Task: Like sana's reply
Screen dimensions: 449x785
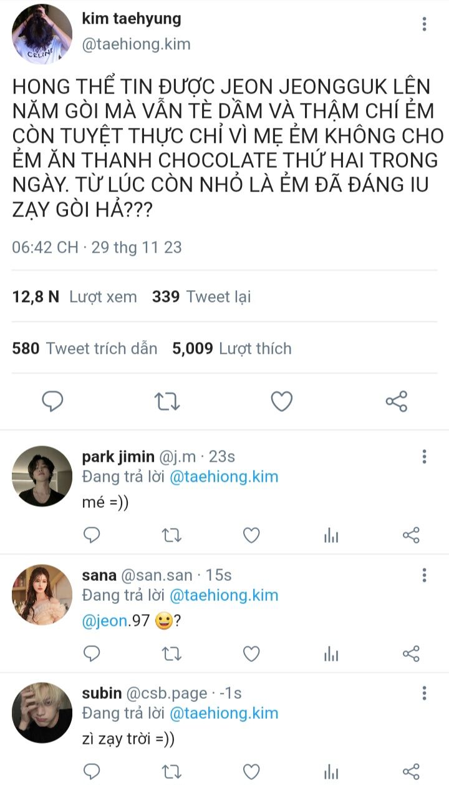Action: click(251, 653)
